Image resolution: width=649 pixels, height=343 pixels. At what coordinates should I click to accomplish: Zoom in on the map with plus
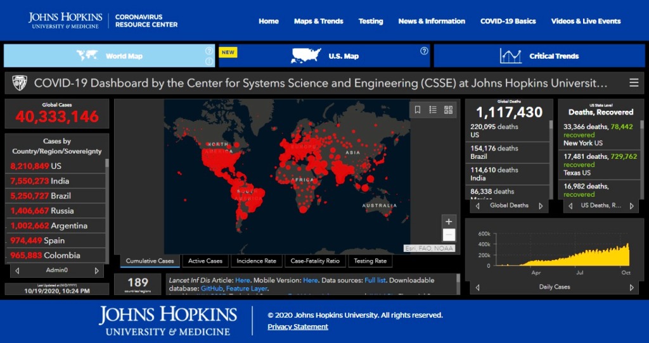tap(449, 221)
